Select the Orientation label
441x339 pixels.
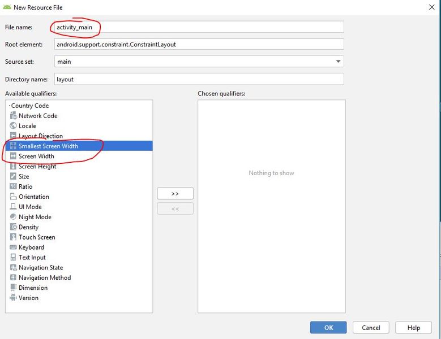tap(34, 197)
